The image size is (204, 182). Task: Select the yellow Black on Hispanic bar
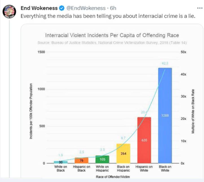(123, 154)
